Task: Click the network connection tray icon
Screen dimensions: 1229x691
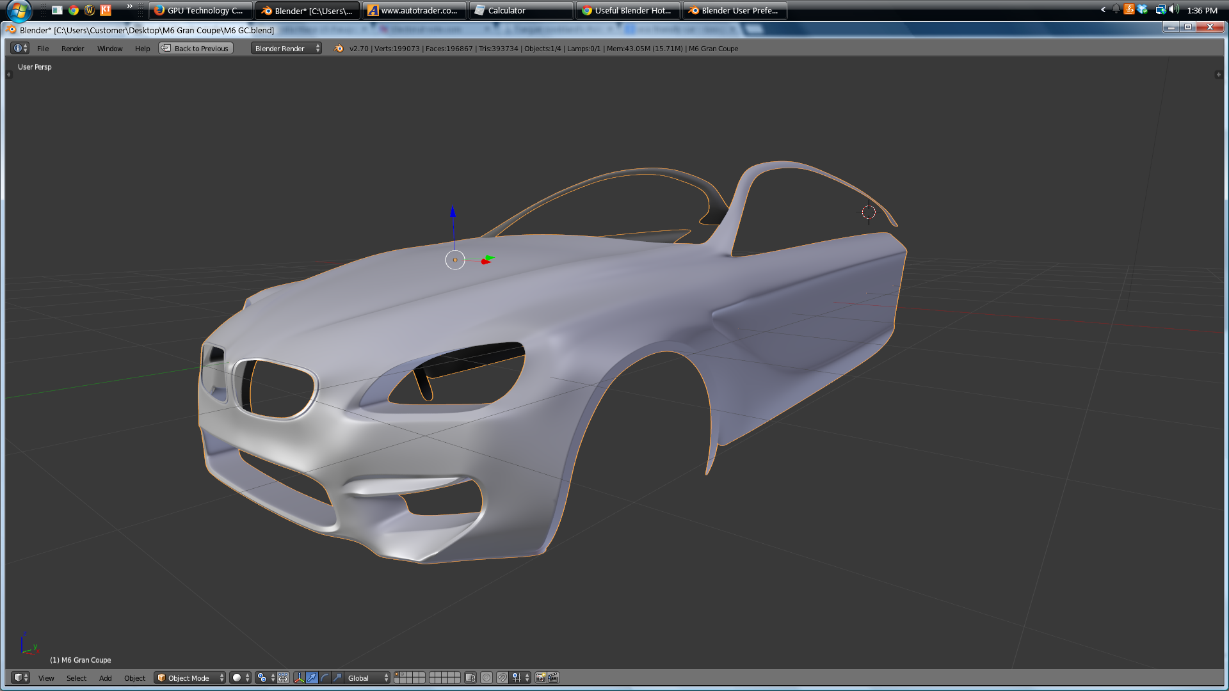Action: coord(1161,9)
